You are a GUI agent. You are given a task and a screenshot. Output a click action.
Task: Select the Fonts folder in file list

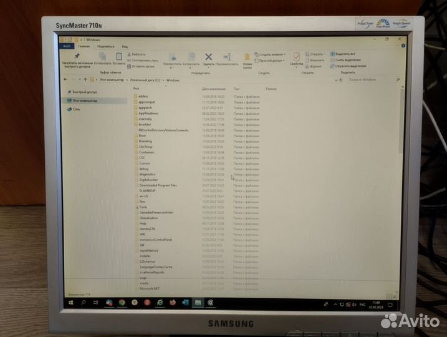143,207
